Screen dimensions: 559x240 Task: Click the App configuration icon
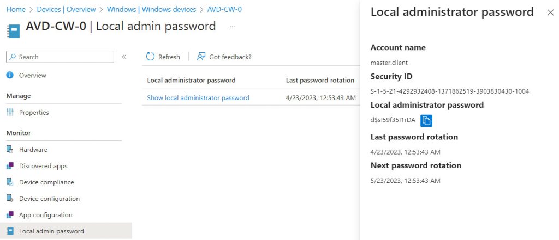tap(10, 215)
